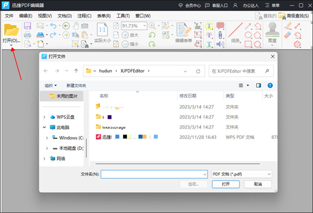Select the Underline text tool
Image resolution: width=313 pixels, height=213 pixels.
(209, 44)
